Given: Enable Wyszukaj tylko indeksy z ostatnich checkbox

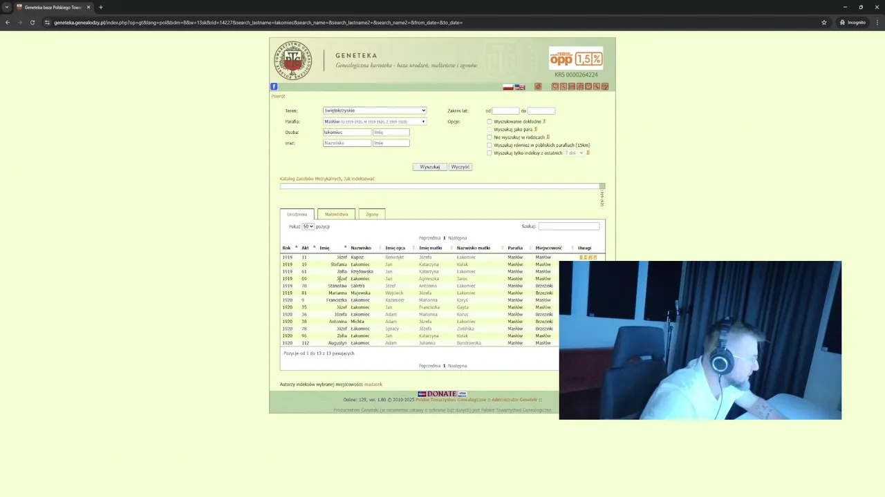Looking at the screenshot, I should tap(490, 153).
